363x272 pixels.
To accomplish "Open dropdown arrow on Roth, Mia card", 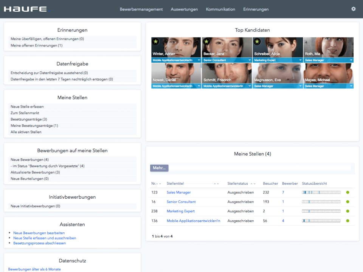I will point(351,60).
